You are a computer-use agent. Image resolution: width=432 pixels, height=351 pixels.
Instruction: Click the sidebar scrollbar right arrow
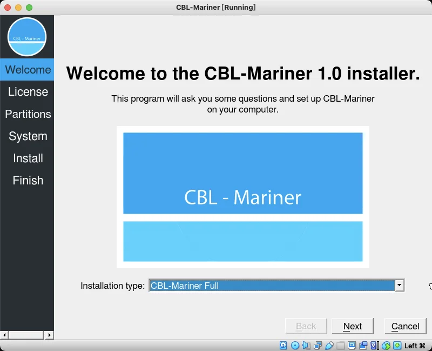point(49,335)
